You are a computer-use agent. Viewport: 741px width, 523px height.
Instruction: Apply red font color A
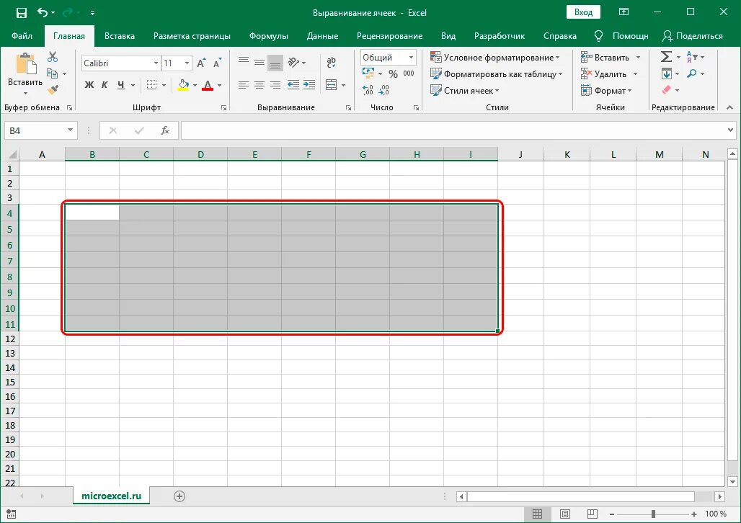coord(208,85)
